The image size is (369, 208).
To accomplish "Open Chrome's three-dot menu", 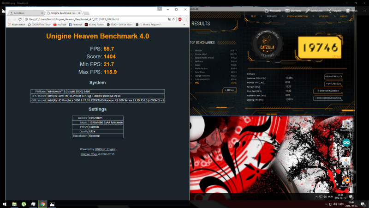I will pyautogui.click(x=186, y=19).
